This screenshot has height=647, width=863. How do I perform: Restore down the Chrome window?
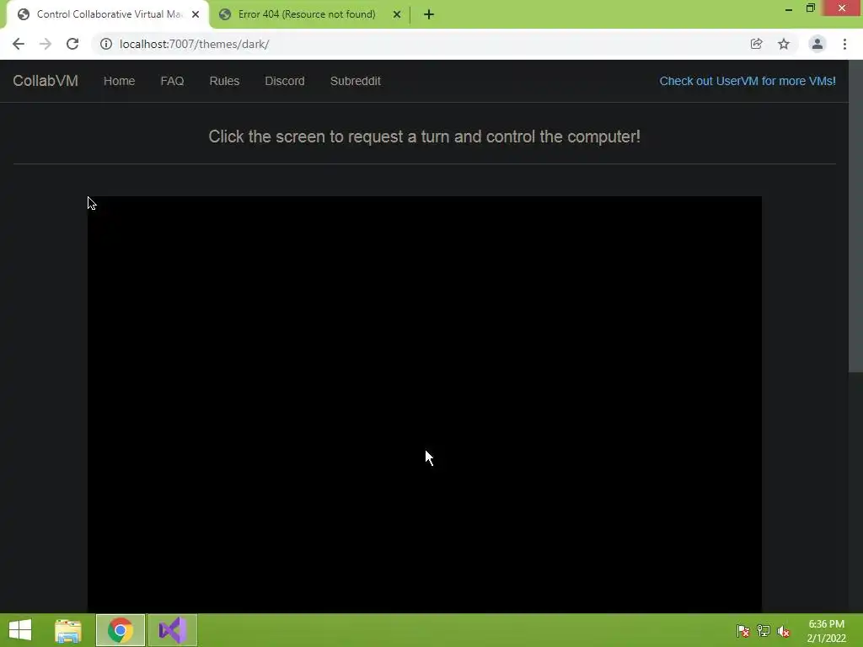point(811,8)
